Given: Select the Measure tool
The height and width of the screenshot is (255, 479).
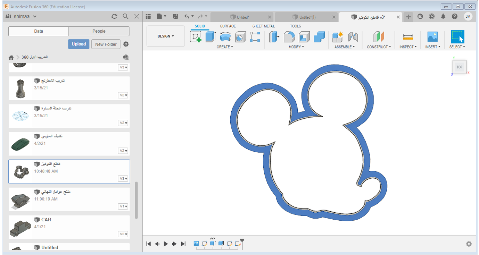Looking at the screenshot, I should coord(408,37).
